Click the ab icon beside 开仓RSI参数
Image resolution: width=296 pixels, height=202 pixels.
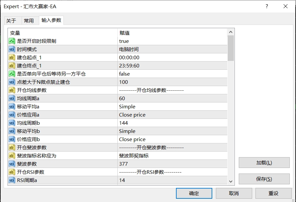coord(10,172)
